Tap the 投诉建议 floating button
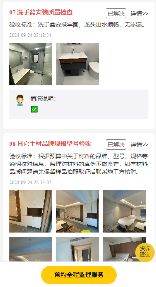 [145, 252]
